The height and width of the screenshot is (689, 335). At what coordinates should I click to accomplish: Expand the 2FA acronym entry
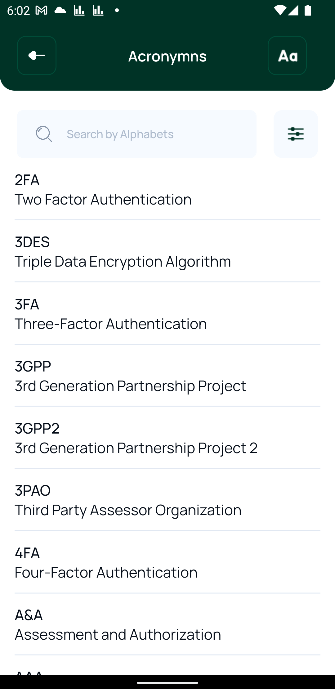(x=167, y=189)
